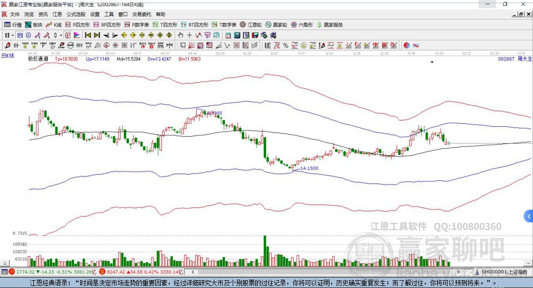
Task: Select the red grid square tool
Action: 237,46
